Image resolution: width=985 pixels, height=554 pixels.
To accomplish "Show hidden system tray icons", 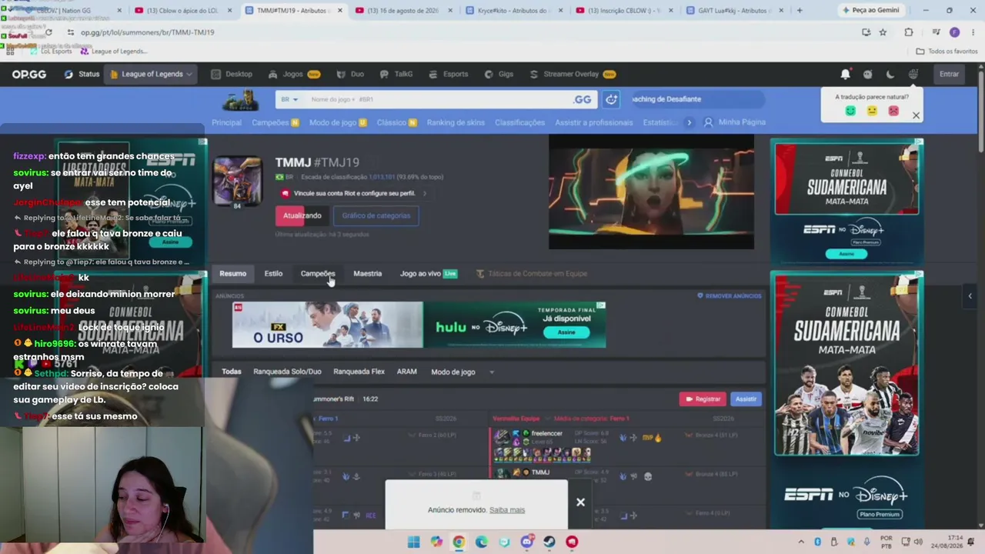I will click(801, 542).
